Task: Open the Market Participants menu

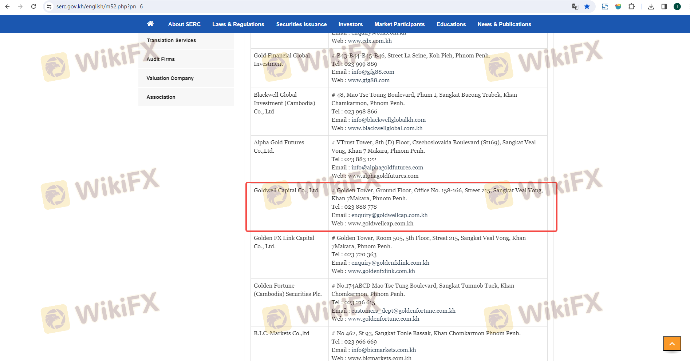Action: (399, 24)
